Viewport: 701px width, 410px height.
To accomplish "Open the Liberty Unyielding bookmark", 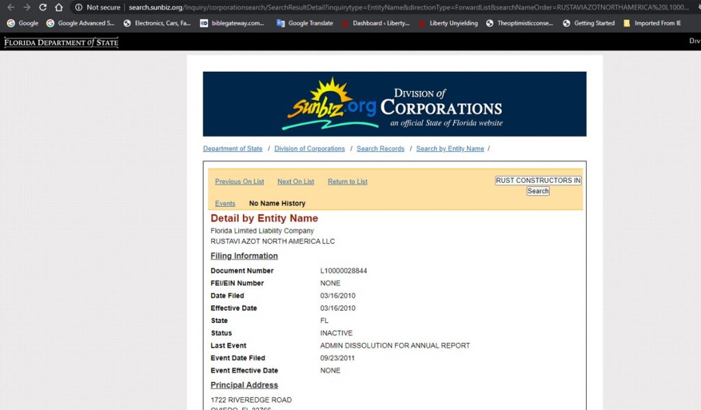I will pyautogui.click(x=448, y=23).
